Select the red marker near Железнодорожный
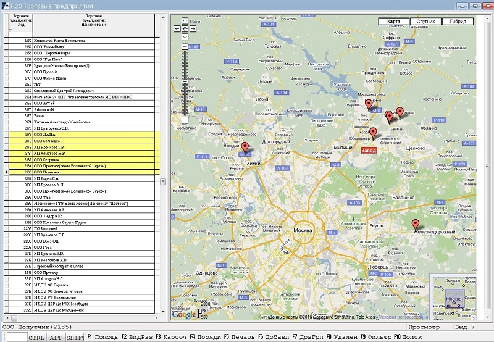 tap(416, 224)
